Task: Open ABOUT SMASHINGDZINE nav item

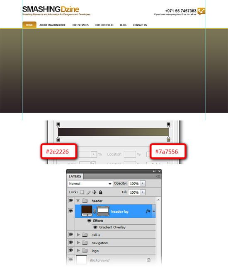Action: point(52,25)
